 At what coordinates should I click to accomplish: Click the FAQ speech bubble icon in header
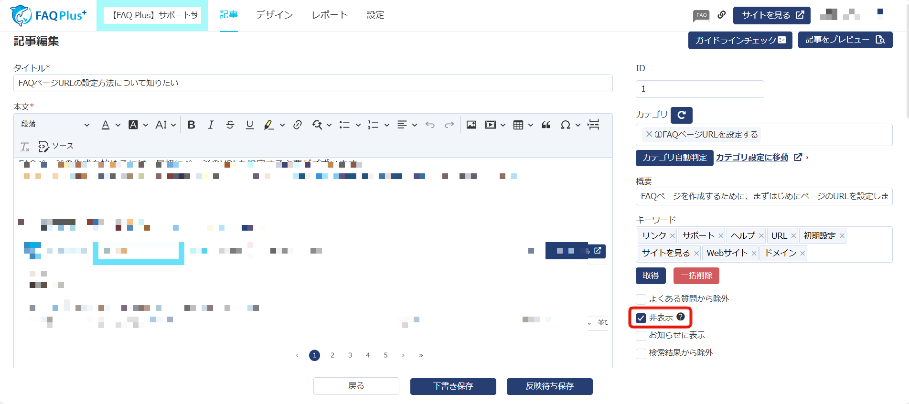pyautogui.click(x=702, y=15)
